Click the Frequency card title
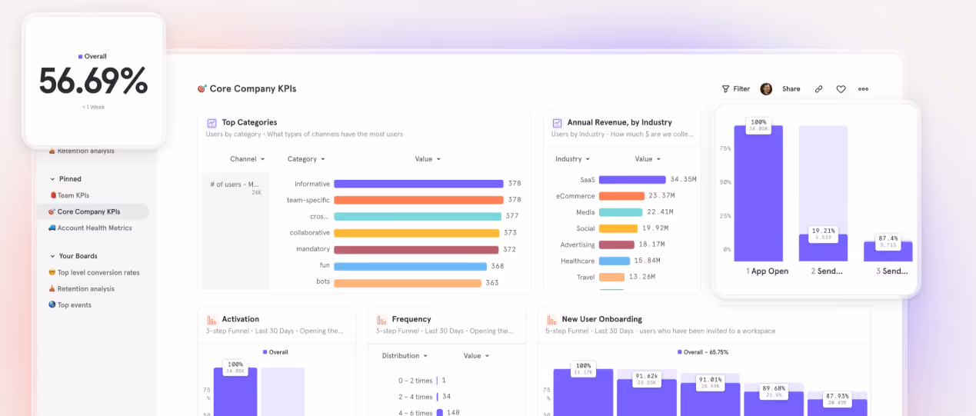This screenshot has height=416, width=976. pyautogui.click(x=411, y=319)
